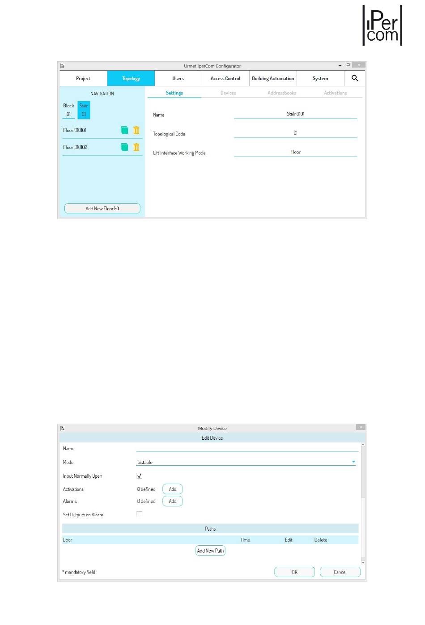Open the System tab
The width and height of the screenshot is (425, 625).
point(320,78)
